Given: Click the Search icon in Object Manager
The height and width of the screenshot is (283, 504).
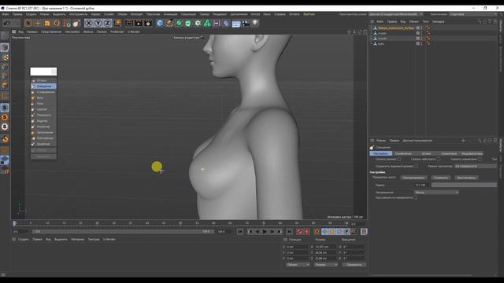Looking at the screenshot, I should 480,21.
